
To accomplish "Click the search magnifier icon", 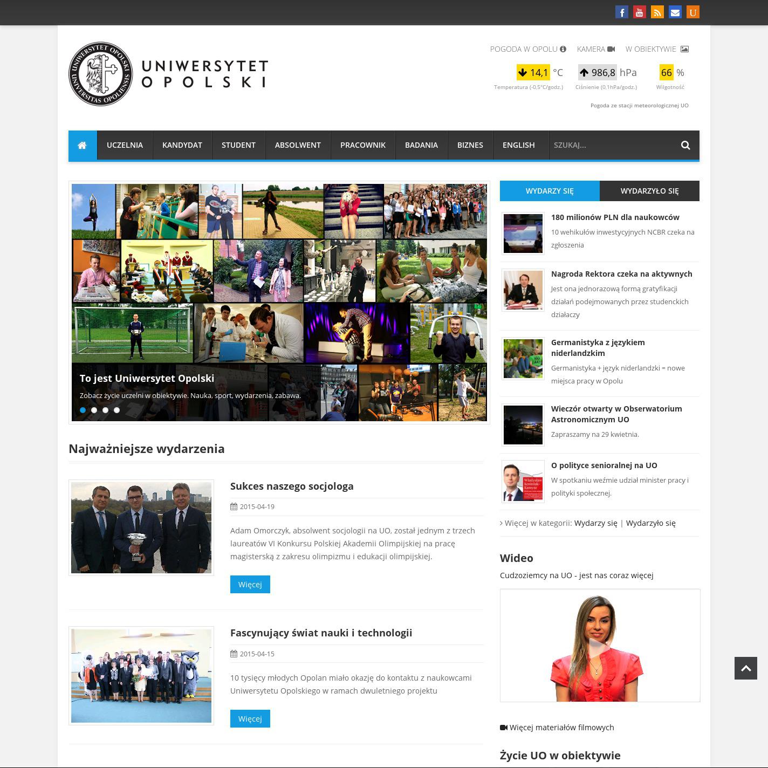I will coord(685,145).
